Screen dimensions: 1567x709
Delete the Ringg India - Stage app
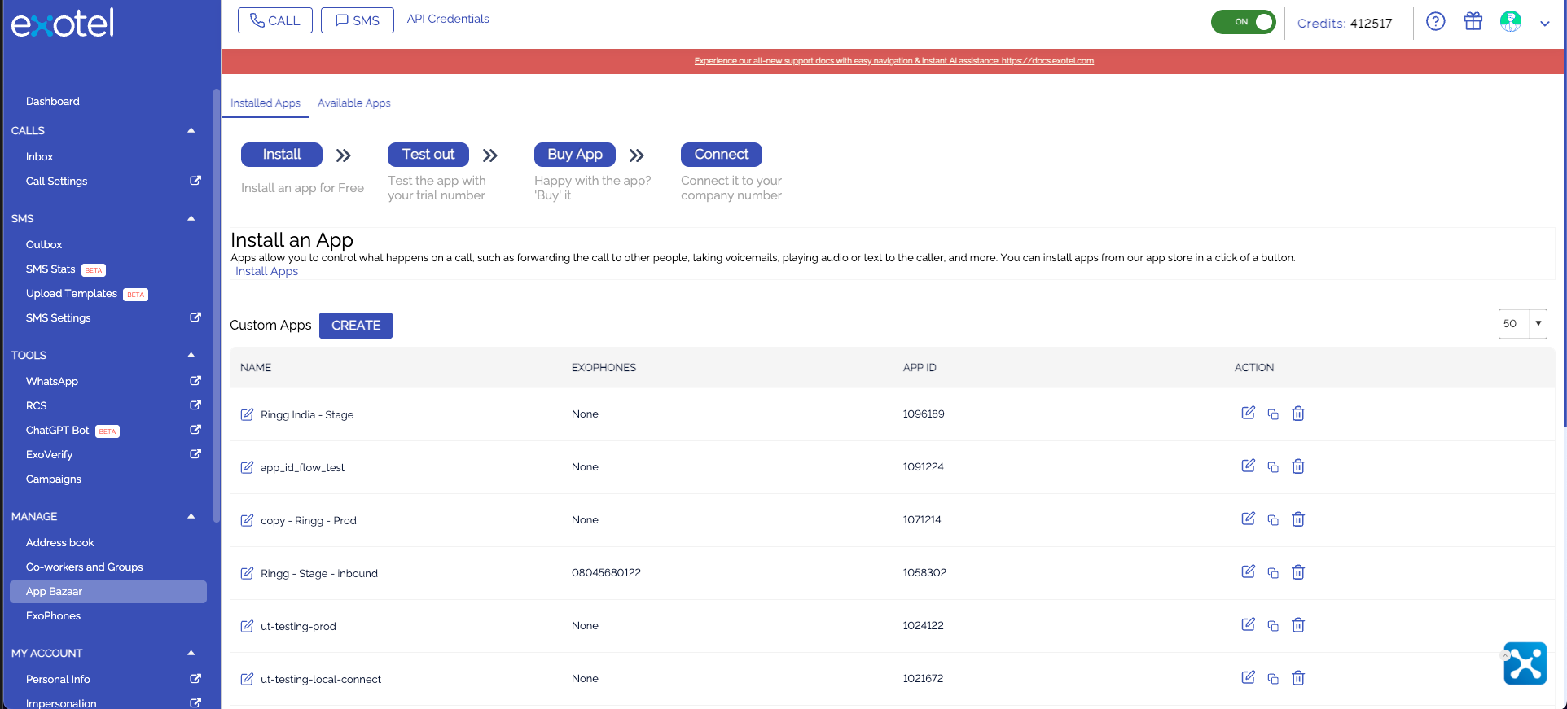coord(1298,414)
